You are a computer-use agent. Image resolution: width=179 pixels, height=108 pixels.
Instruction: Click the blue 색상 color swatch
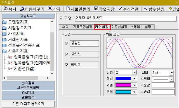pyautogui.click(x=123, y=79)
